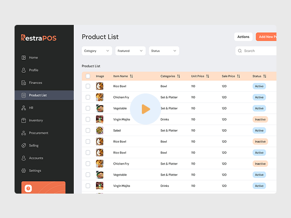Check the Inactive Rice Bowl row checkbox
The image size is (291, 218).
(x=88, y=142)
